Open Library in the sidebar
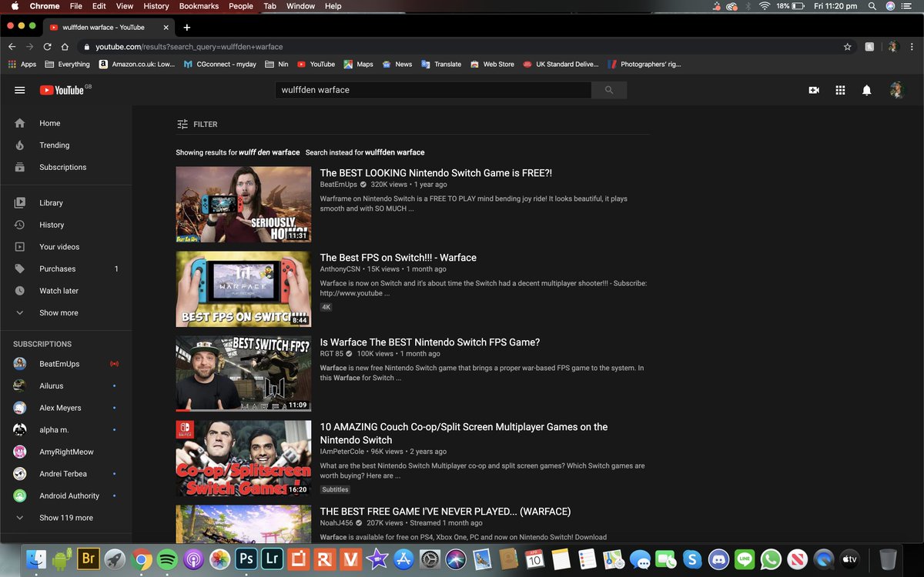924x577 pixels. 51,203
